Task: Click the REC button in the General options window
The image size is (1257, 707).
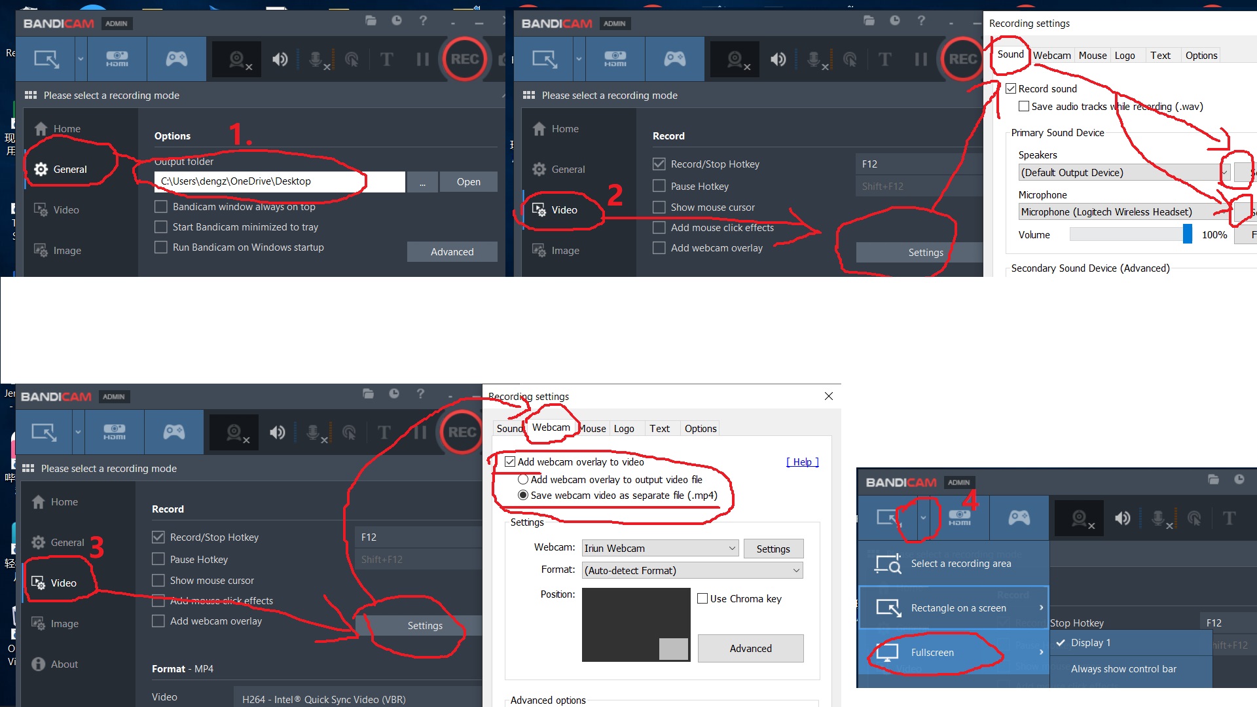Action: click(464, 59)
